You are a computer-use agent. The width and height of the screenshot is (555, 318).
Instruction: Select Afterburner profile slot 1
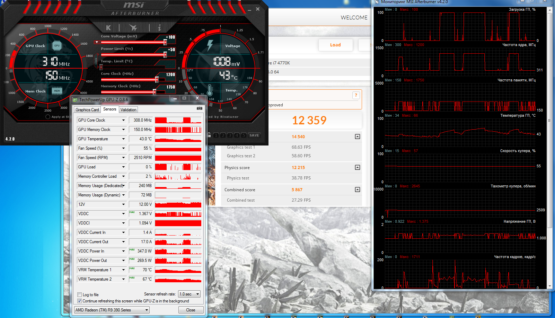pos(216,135)
